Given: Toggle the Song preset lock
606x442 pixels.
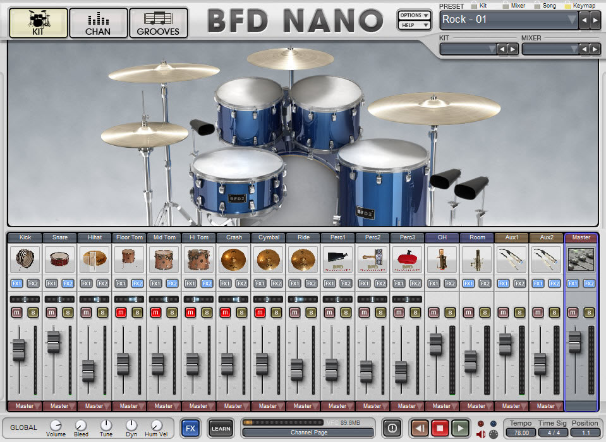Looking at the screenshot, I should pyautogui.click(x=537, y=6).
